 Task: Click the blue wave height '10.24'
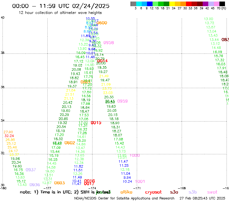[x=127, y=182]
